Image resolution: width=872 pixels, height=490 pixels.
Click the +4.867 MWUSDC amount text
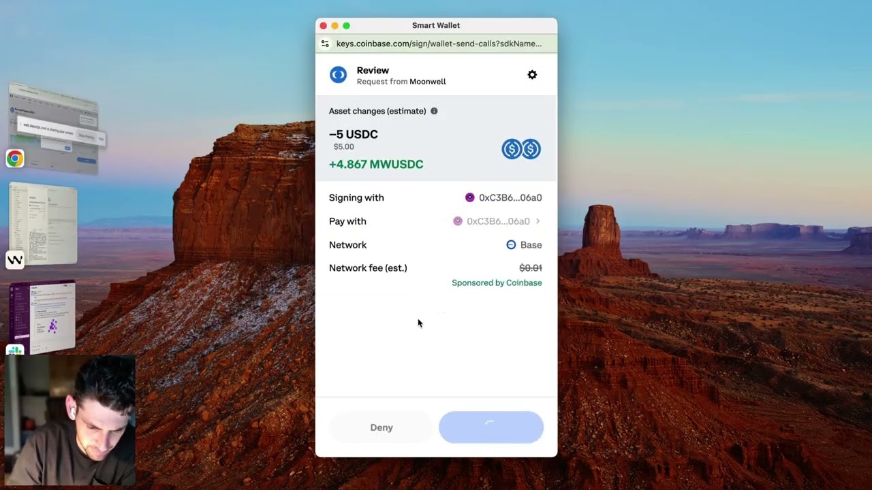pyautogui.click(x=376, y=164)
